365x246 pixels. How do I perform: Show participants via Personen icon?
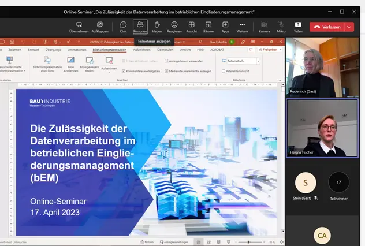point(140,24)
